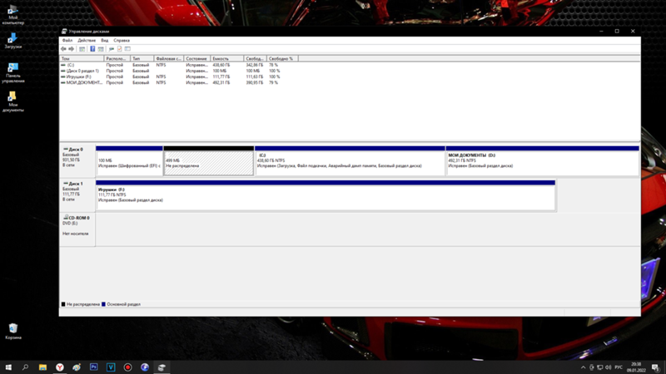Sort by the Тип column header

[142, 58]
